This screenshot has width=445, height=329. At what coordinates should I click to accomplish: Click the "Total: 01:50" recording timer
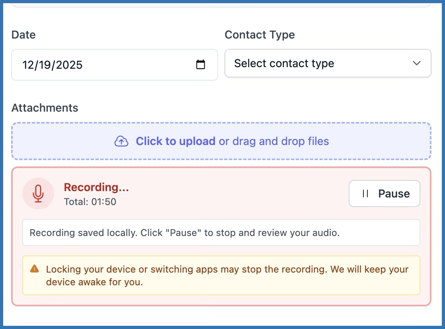(90, 202)
